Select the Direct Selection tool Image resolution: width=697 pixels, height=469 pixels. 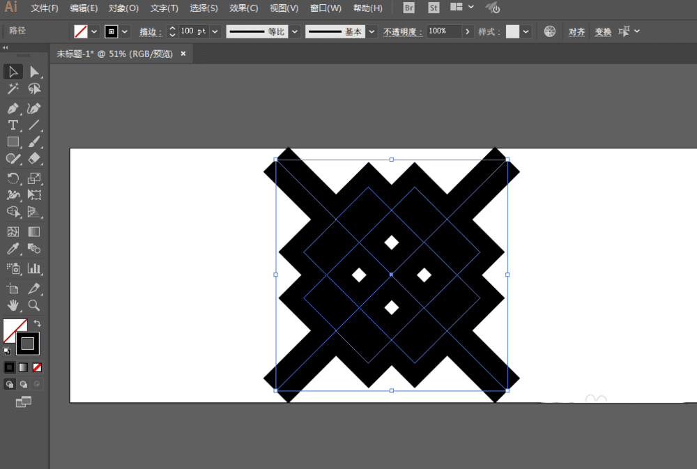coord(34,72)
